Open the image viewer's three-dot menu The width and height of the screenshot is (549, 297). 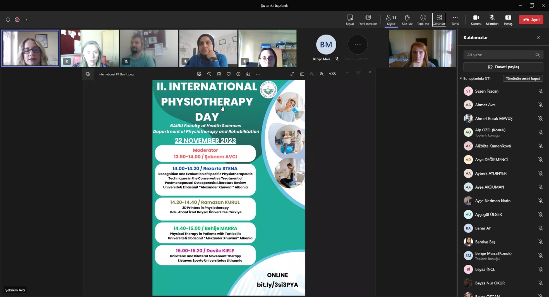pos(258,74)
